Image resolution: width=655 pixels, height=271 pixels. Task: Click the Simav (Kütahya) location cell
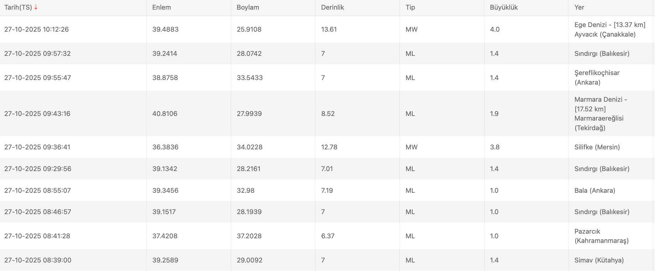coord(599,260)
